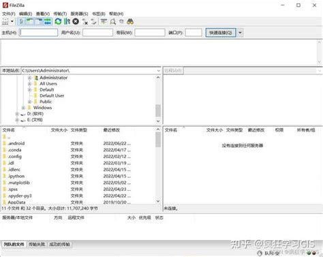Open the 查看(V) menu
Viewport: 323px width, 257px height.
43,14
